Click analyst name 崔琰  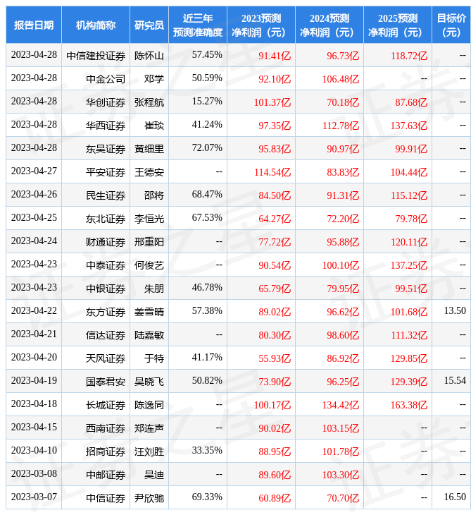coord(154,126)
